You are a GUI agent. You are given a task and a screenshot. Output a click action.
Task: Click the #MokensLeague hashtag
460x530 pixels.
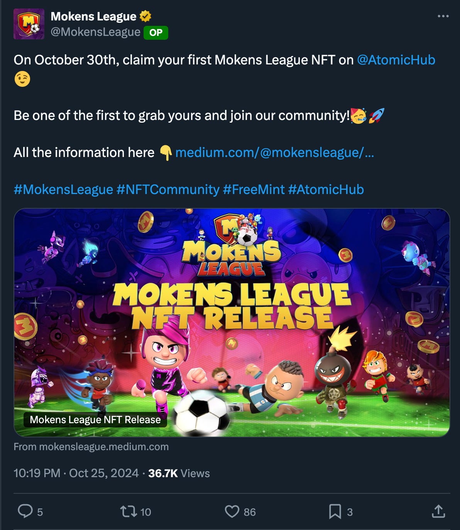[x=63, y=189]
